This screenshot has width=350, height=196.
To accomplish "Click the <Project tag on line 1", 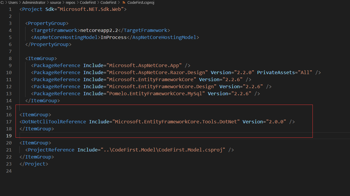I will tap(31, 9).
